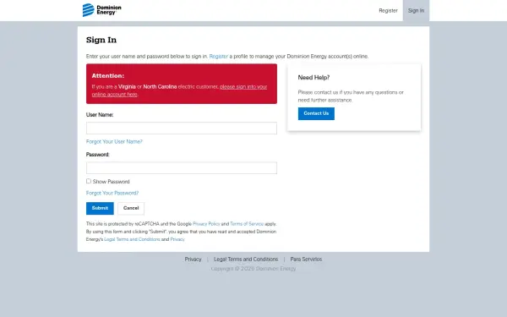
Task: Click the Sign In page heading
Action: coord(101,40)
